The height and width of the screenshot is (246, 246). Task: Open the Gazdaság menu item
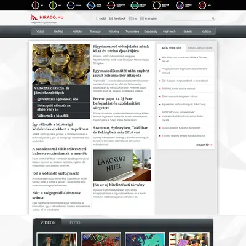point(151,31)
